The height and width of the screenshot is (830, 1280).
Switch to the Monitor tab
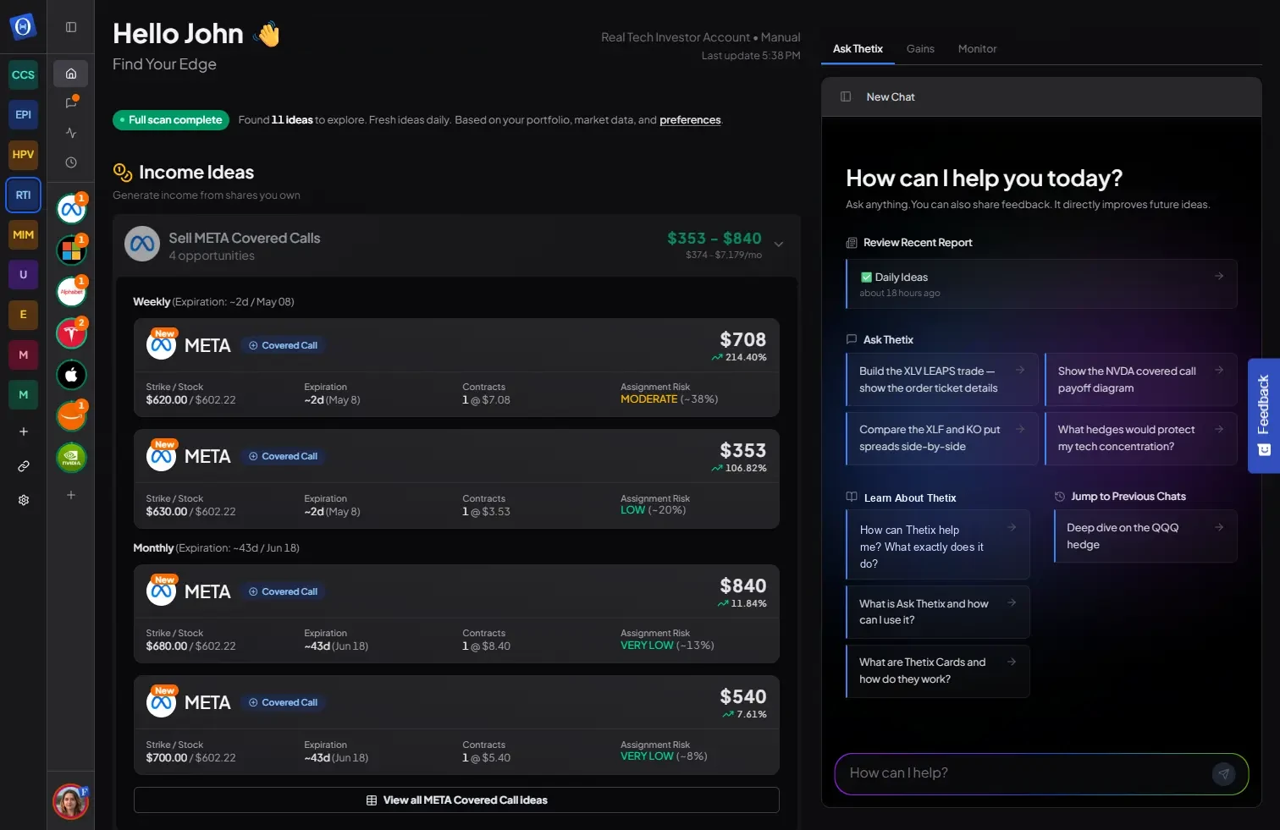(x=977, y=49)
